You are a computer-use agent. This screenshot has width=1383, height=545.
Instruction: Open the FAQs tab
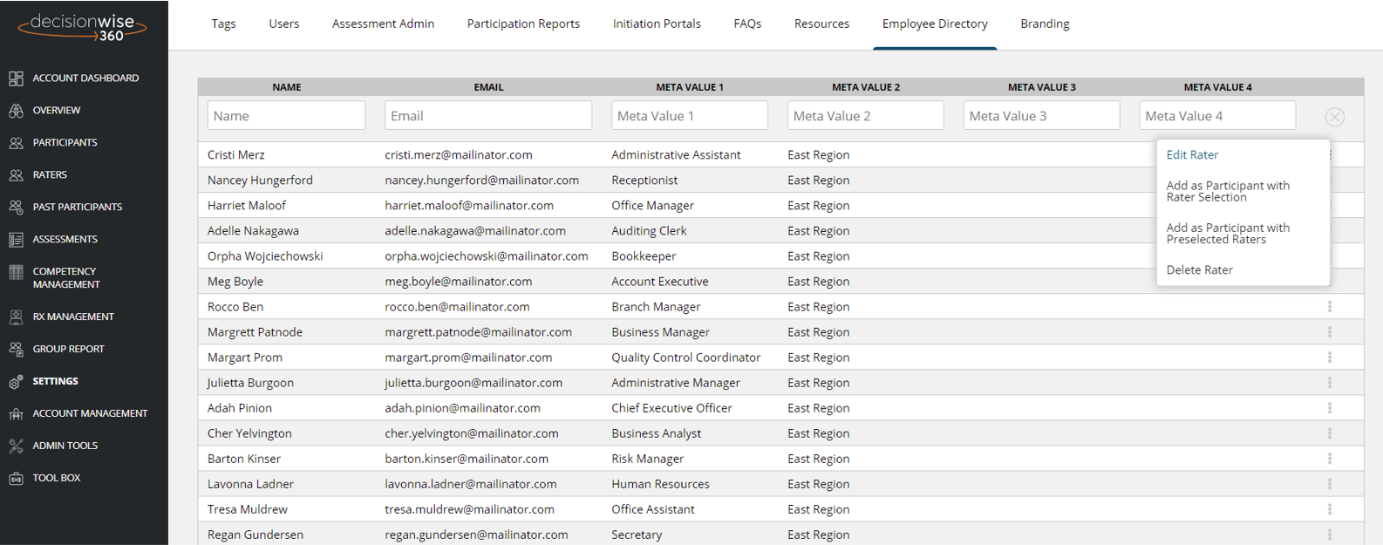click(x=747, y=24)
